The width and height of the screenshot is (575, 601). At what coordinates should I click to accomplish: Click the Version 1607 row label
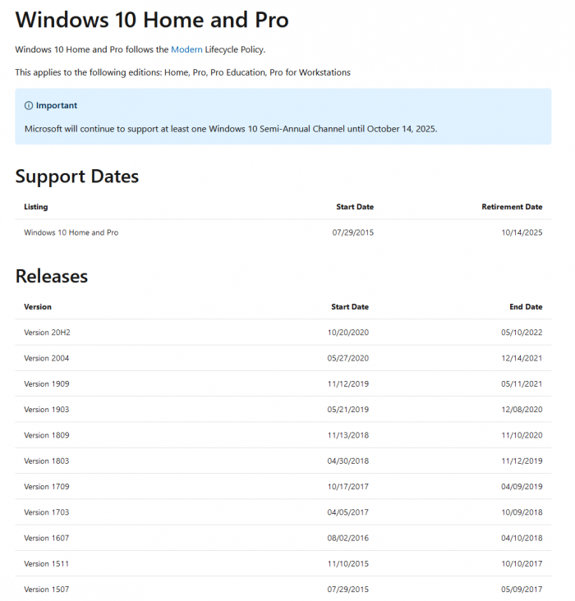pos(53,539)
